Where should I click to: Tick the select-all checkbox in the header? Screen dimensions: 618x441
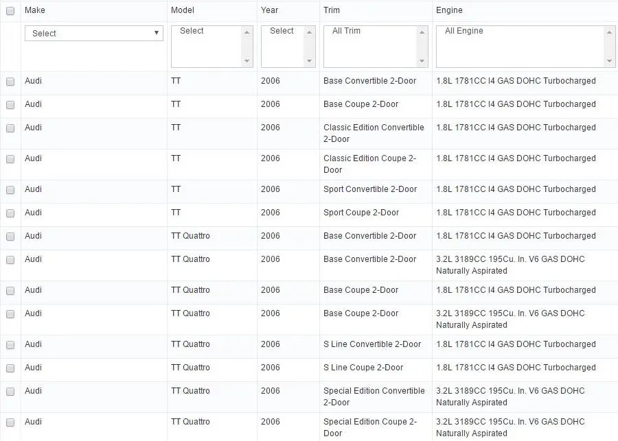click(10, 11)
